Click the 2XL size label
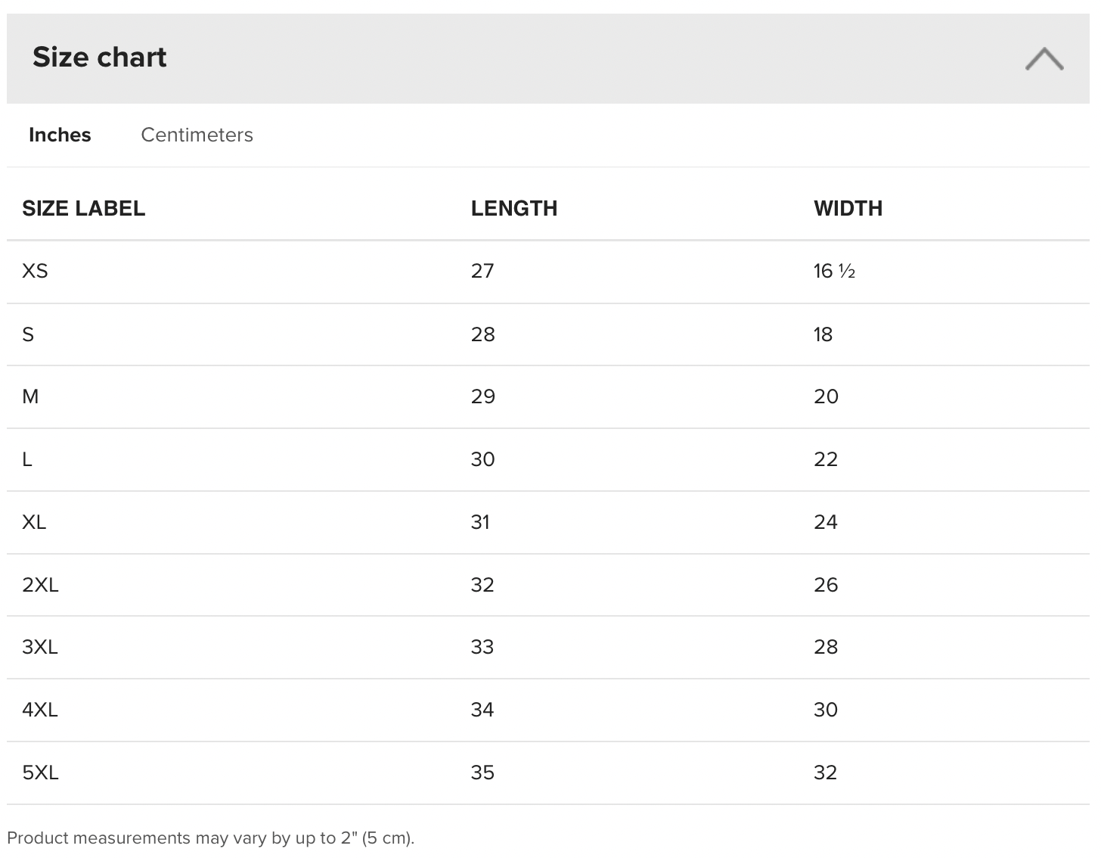1101x858 pixels. [x=40, y=585]
